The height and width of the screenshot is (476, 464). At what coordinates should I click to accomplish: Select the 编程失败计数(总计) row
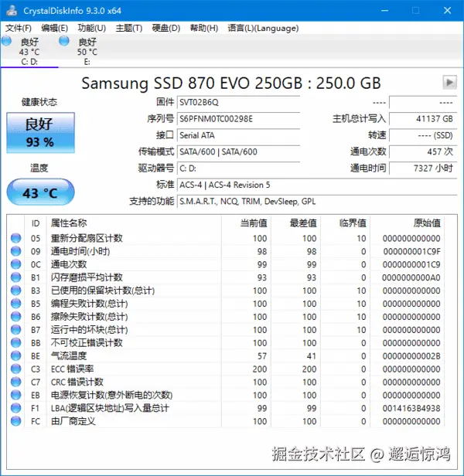pos(227,303)
